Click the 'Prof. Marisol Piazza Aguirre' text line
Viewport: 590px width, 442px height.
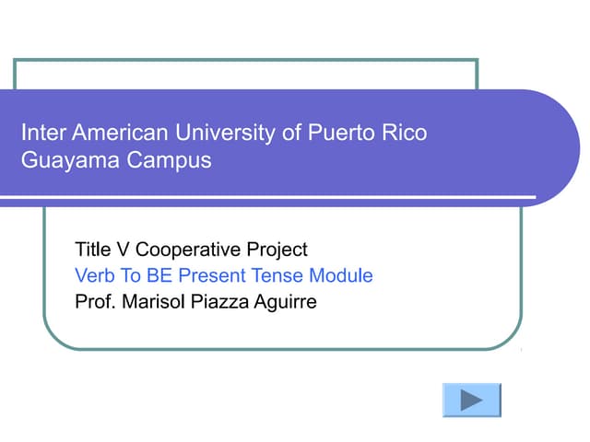click(x=195, y=301)
